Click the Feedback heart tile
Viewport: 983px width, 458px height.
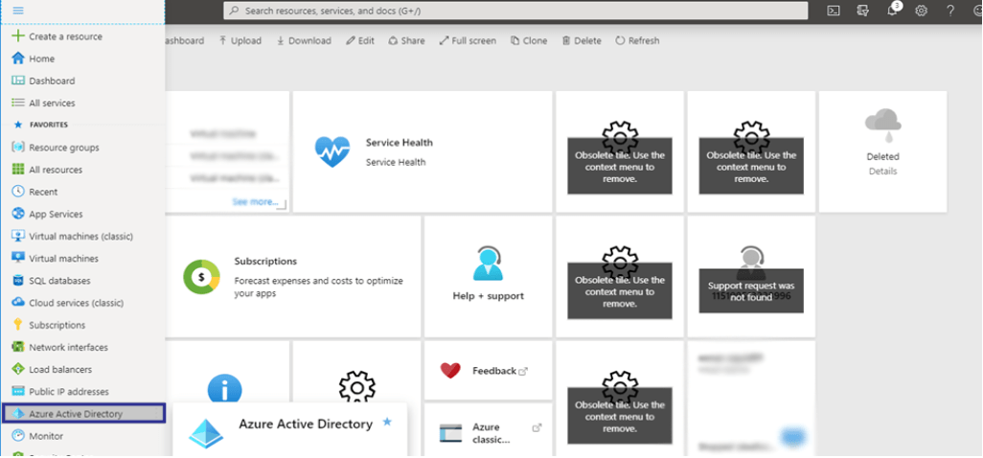pos(489,371)
